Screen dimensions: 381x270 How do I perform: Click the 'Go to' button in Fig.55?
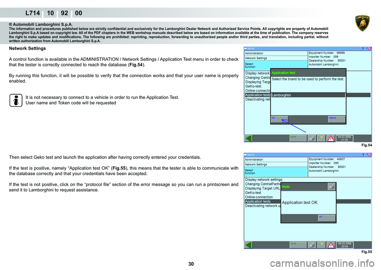pyautogui.click(x=298, y=245)
